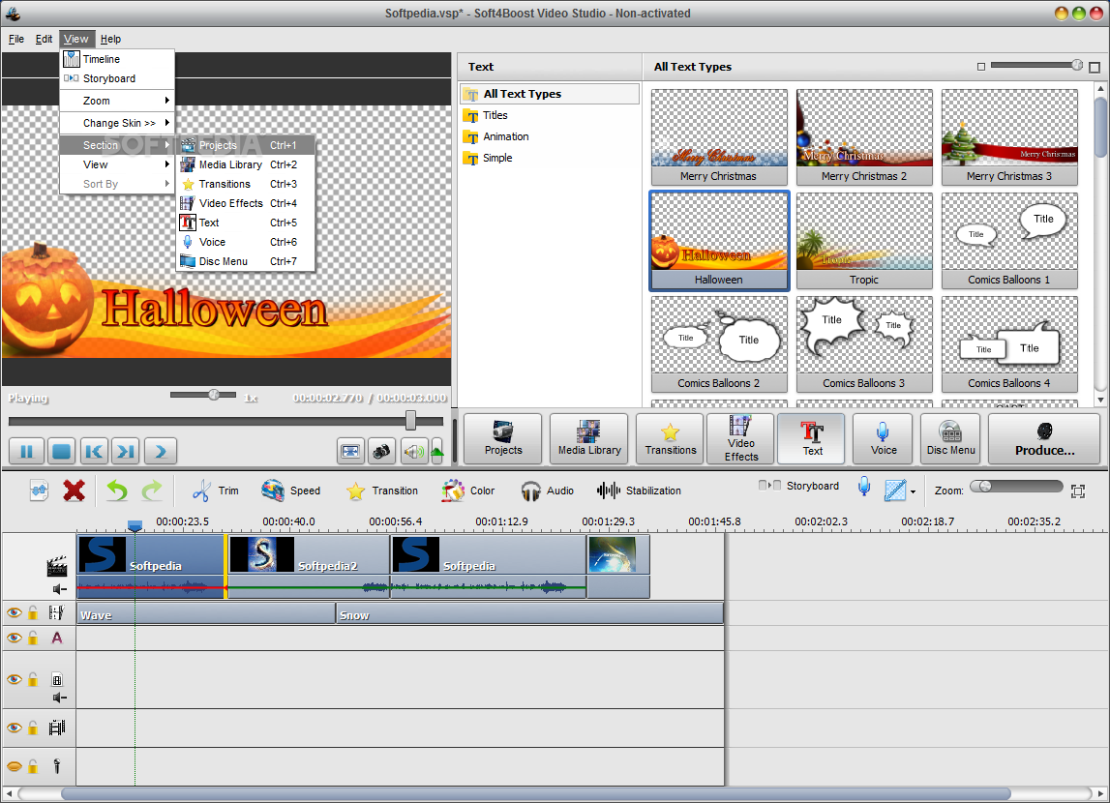Open the Projects section button
This screenshot has height=803, width=1110.
click(503, 438)
